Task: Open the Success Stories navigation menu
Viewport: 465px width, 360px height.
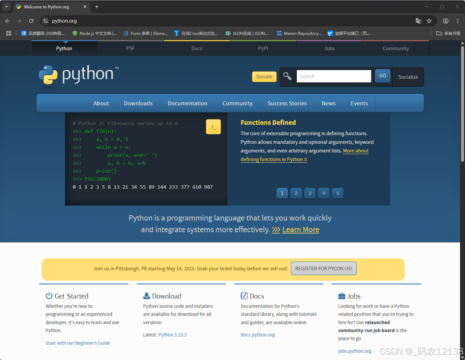Action: coord(287,103)
